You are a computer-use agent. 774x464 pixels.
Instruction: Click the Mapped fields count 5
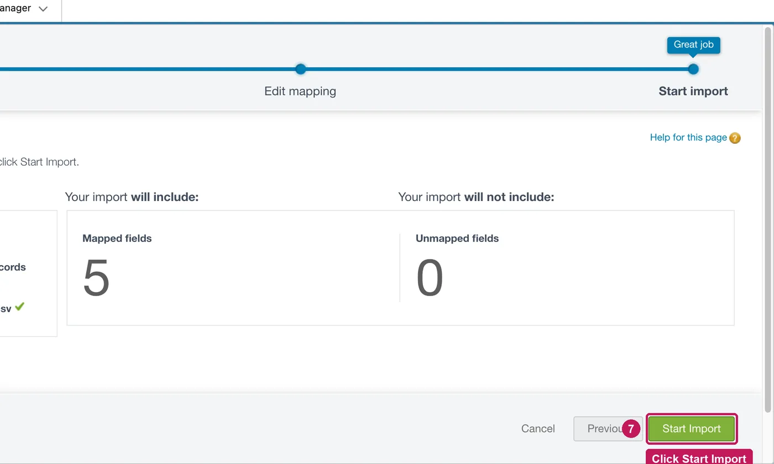96,278
